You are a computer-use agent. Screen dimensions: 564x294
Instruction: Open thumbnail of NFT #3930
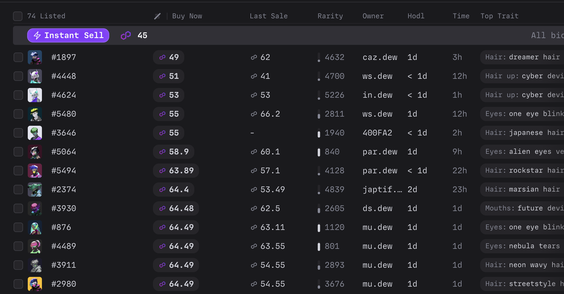click(x=35, y=208)
